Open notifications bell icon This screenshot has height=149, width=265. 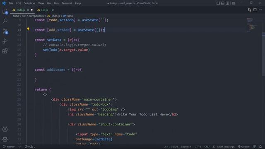click(260, 147)
